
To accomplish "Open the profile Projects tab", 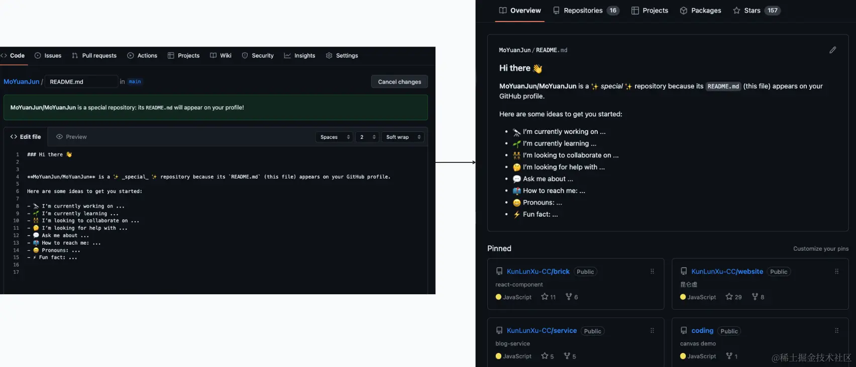I will tap(650, 11).
